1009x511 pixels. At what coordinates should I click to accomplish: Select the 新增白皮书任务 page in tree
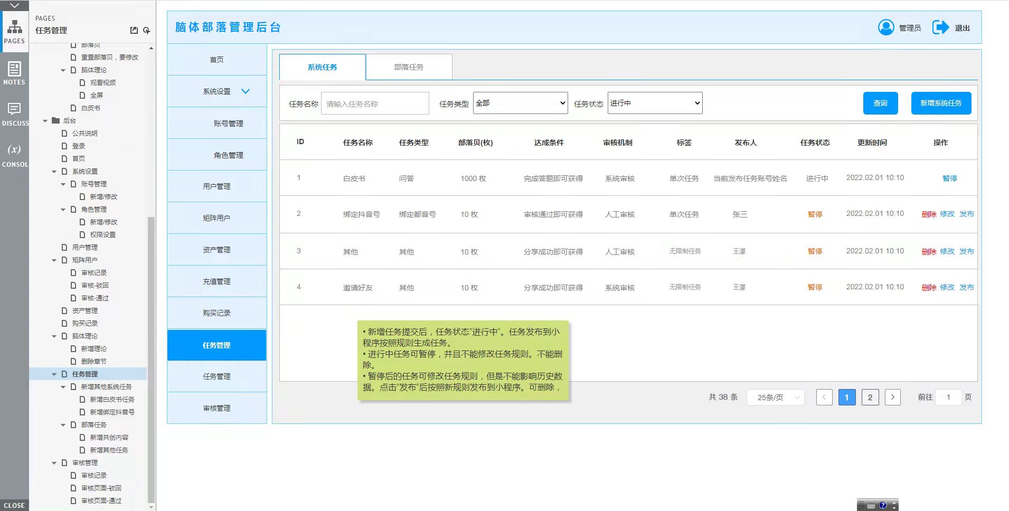(x=112, y=399)
